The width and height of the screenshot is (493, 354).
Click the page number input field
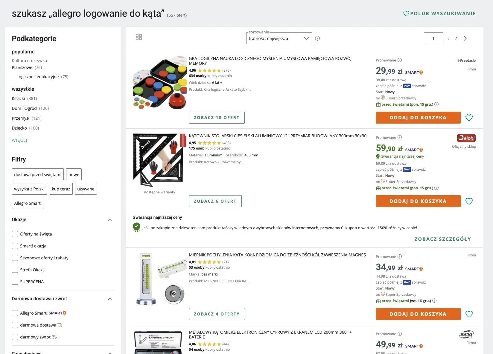[x=433, y=38]
